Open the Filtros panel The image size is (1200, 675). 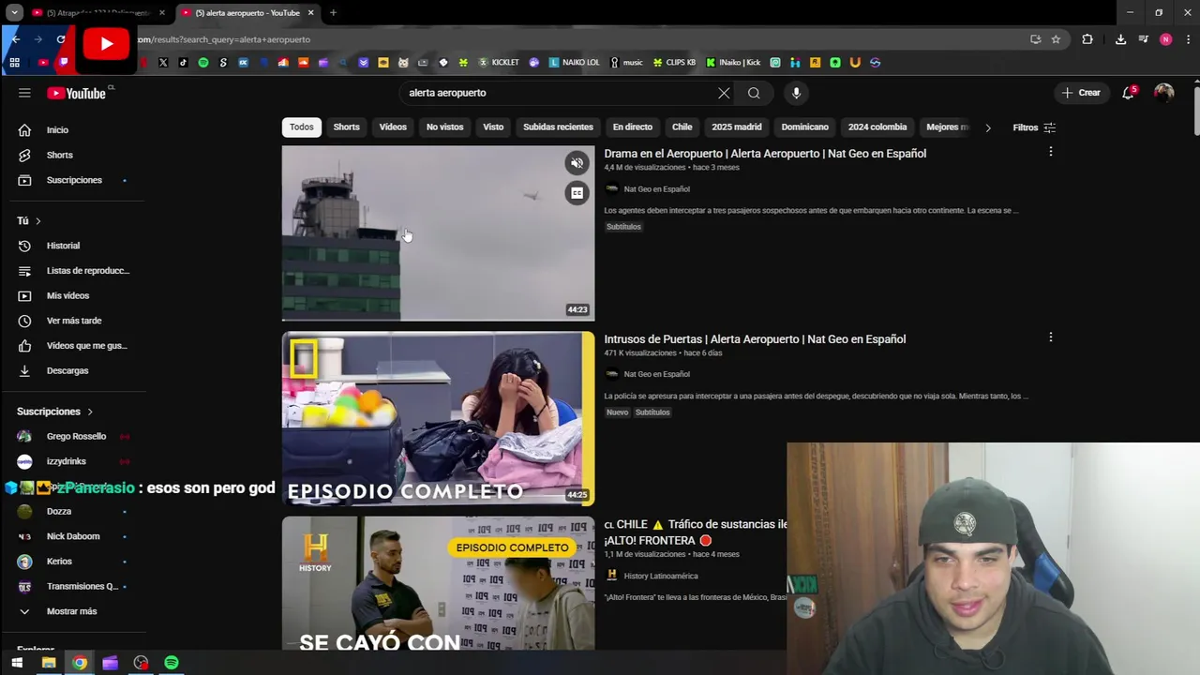1034,127
